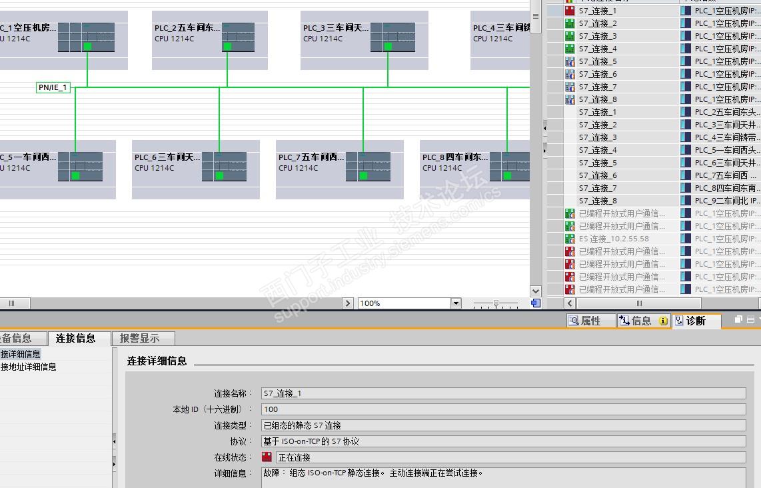The width and height of the screenshot is (761, 488).
Task: Click status icon of ES 连接_10.2.55.58 row
Action: 570,239
